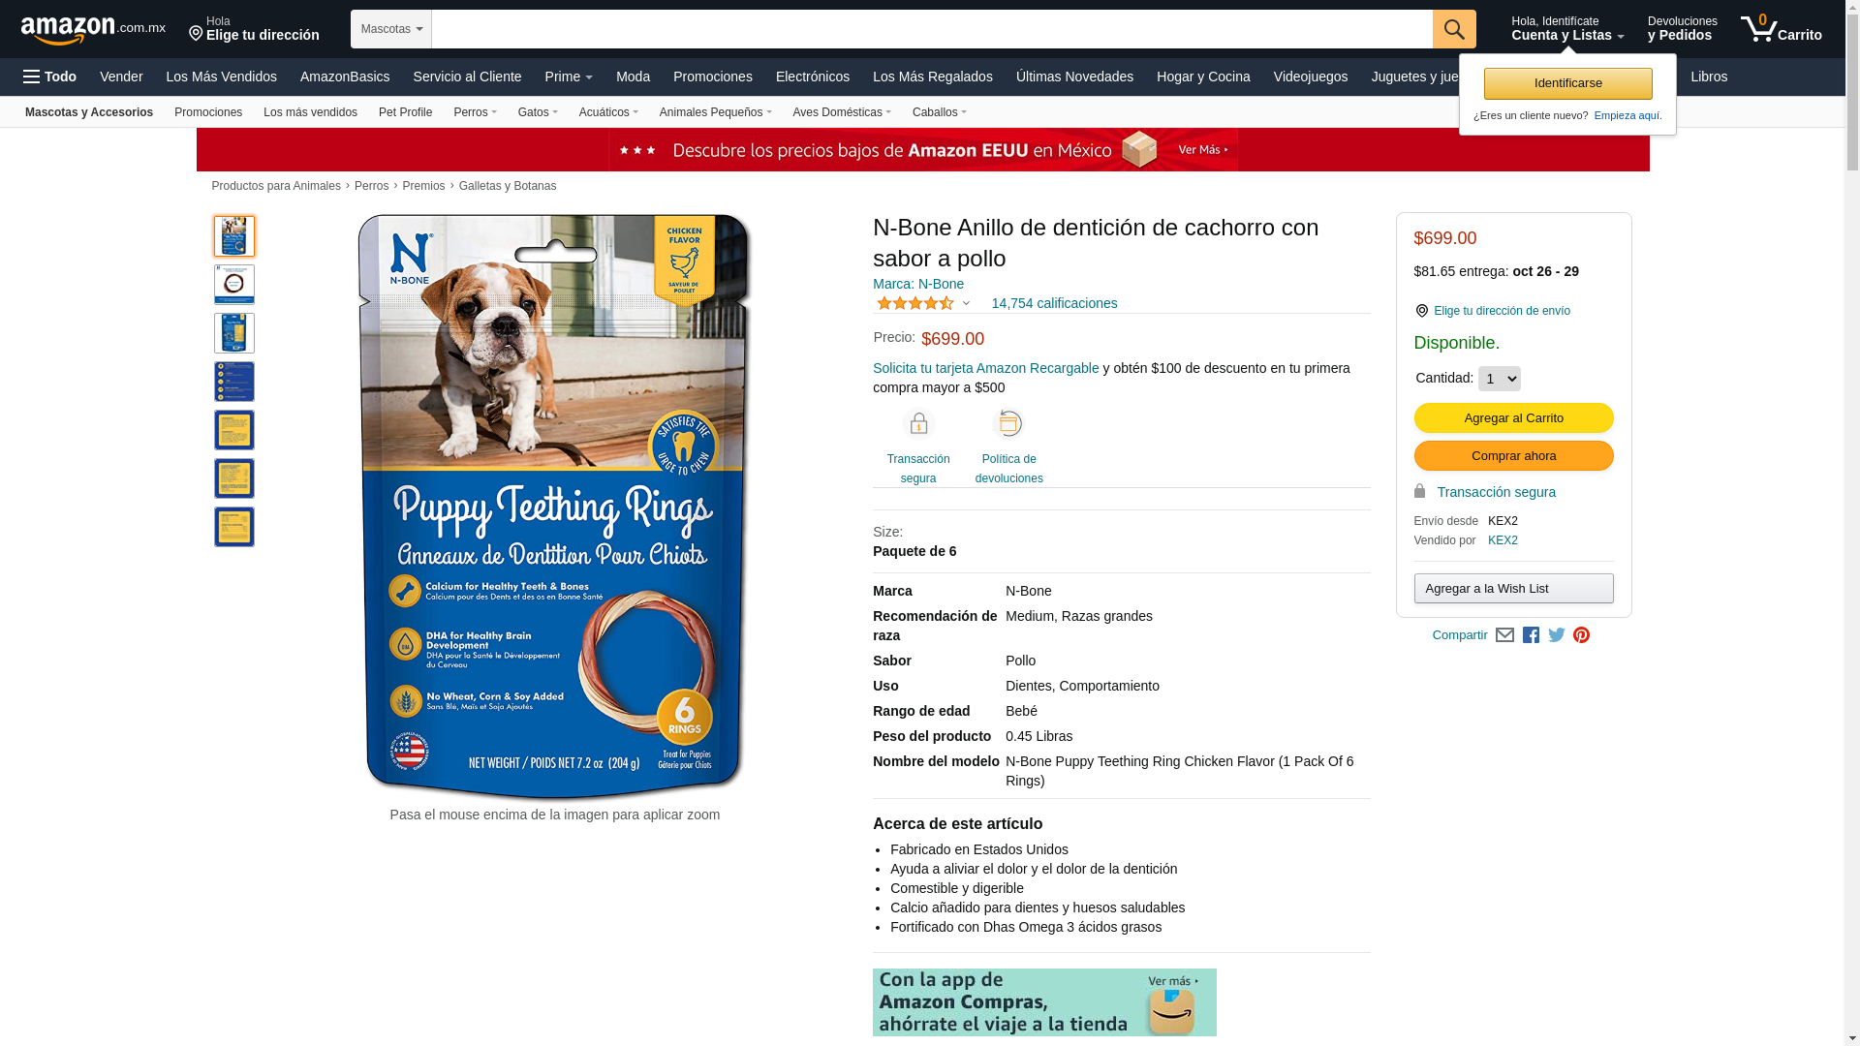Expand the Perros submenu
This screenshot has height=1046, width=1860.
475,112
